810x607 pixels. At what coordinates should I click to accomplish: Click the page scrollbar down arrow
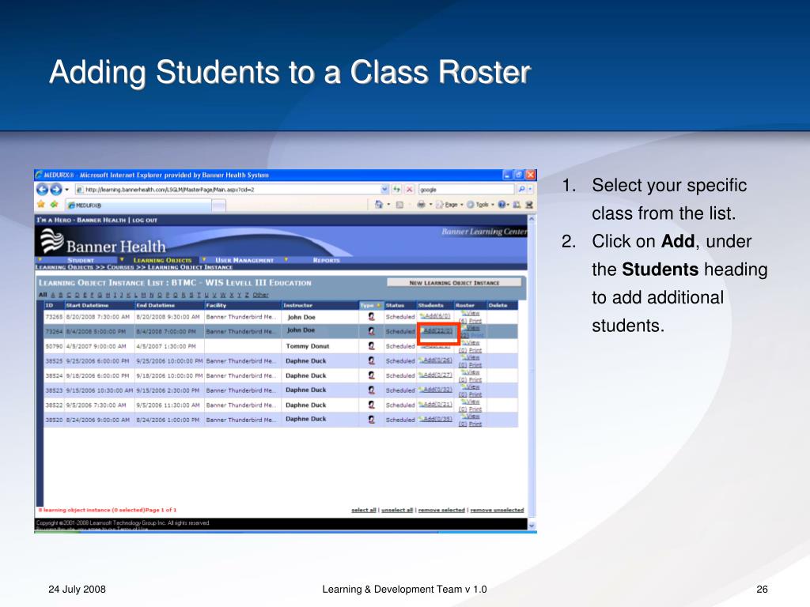(x=532, y=525)
